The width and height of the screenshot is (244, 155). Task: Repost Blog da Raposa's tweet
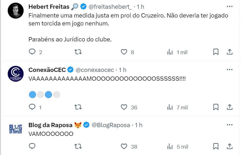(78, 146)
